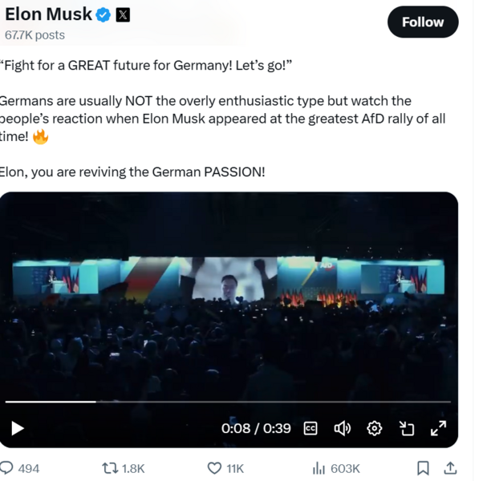
Task: Mute the video sound with speaker icon
Action: tap(343, 428)
